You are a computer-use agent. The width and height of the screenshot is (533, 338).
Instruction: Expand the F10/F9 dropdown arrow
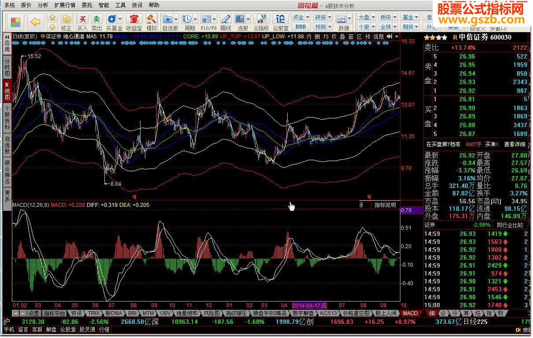pyautogui.click(x=214, y=19)
